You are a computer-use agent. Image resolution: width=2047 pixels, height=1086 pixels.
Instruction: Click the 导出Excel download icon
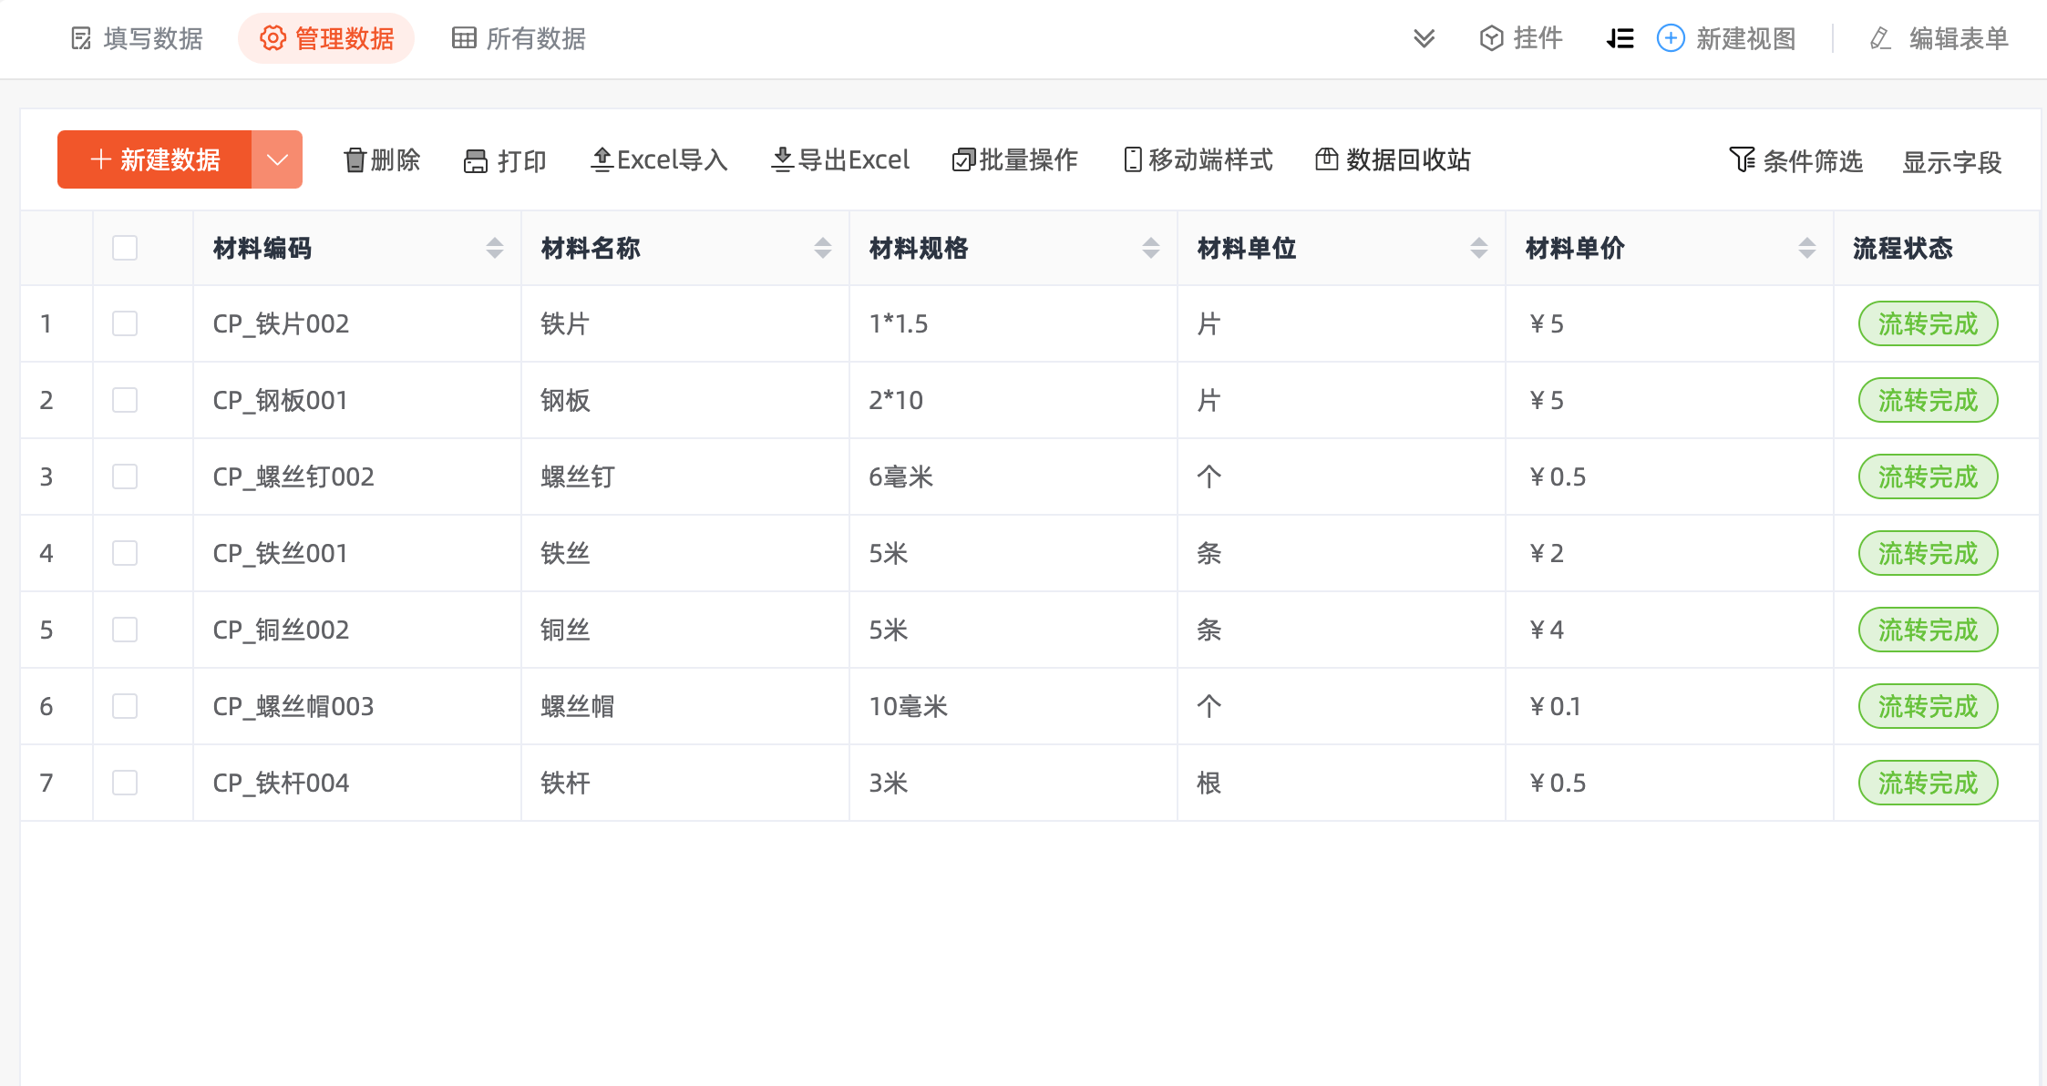point(782,160)
